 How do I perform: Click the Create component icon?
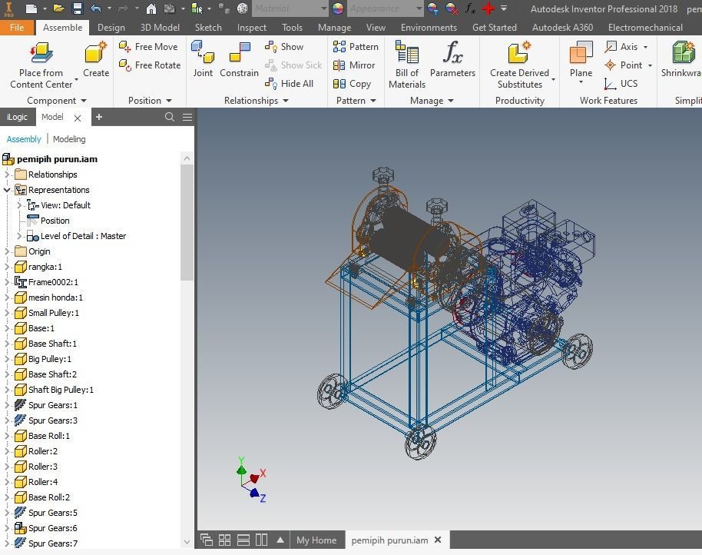(96, 52)
